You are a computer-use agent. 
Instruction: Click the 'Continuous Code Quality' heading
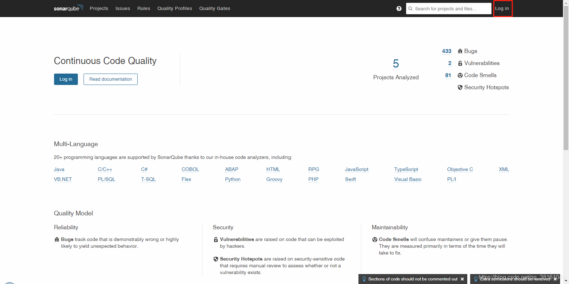[x=105, y=61]
